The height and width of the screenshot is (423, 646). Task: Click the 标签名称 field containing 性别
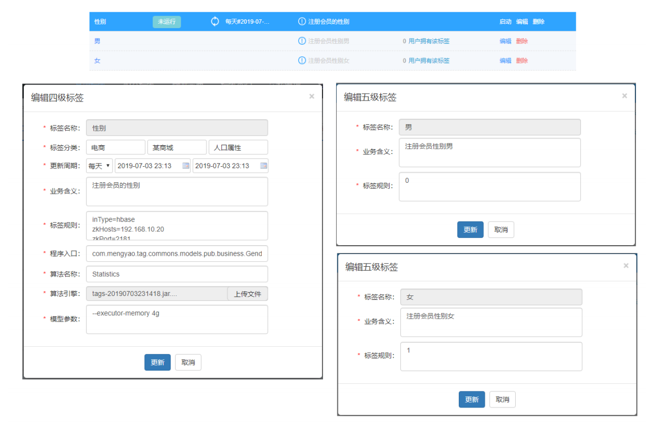pyautogui.click(x=177, y=128)
